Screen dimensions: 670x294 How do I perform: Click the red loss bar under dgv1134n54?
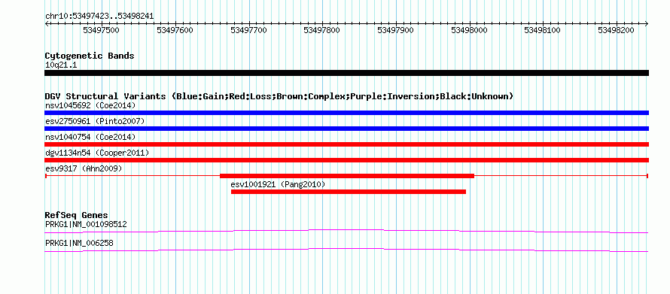click(346, 160)
